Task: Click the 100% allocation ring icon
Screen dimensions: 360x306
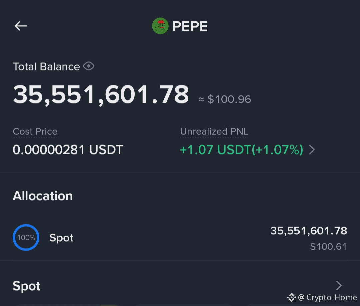Action: [x=26, y=237]
